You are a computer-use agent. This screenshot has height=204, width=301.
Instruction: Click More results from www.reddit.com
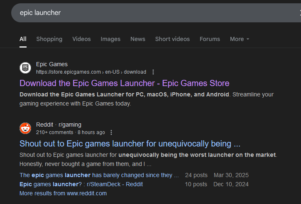click(x=63, y=193)
